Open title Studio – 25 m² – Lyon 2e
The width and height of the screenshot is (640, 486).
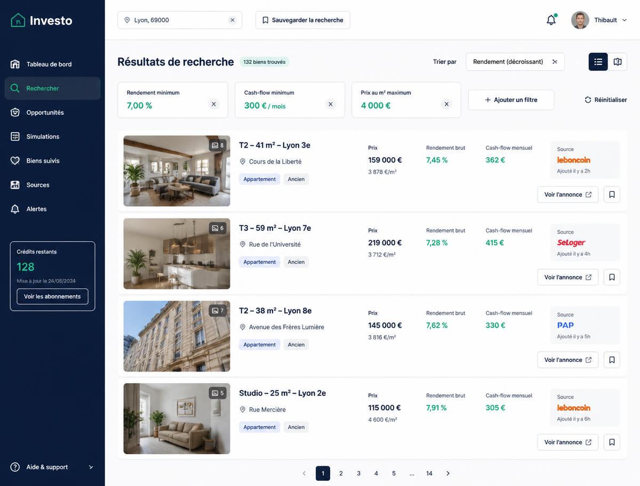pos(283,393)
